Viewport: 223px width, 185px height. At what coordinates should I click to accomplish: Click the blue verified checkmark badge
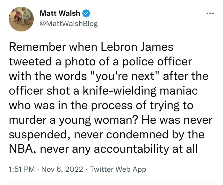86,13
